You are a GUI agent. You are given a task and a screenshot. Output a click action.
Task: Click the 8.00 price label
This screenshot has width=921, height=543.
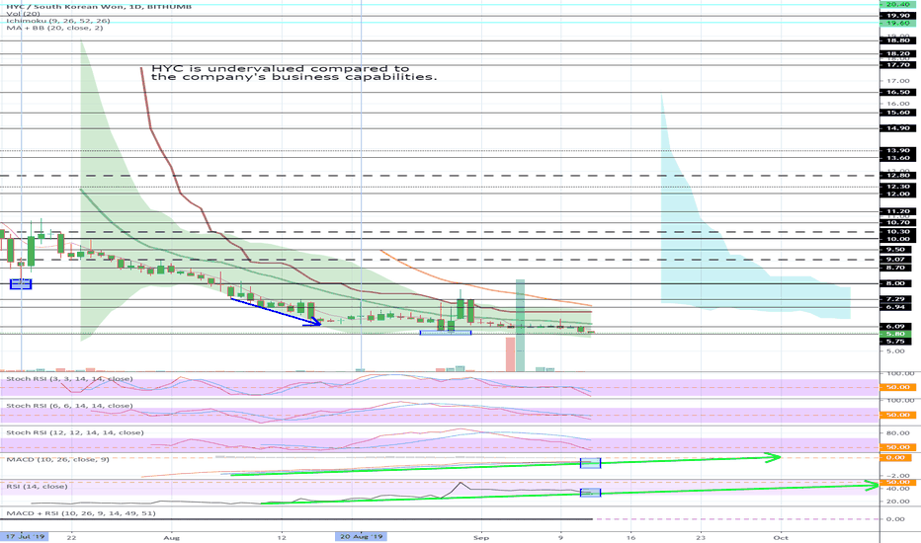897,283
